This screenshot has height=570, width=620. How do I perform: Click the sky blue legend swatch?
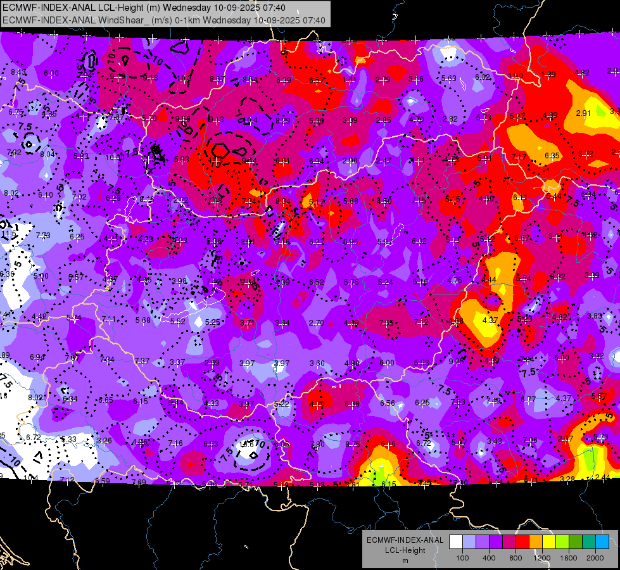point(603,542)
